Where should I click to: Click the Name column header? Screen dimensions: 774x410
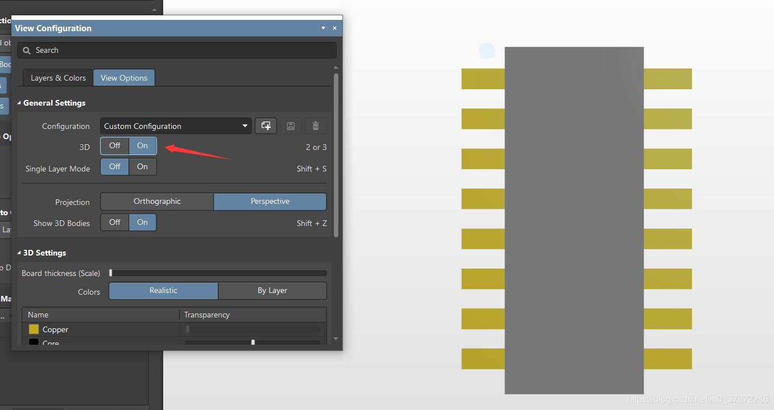[101, 315]
